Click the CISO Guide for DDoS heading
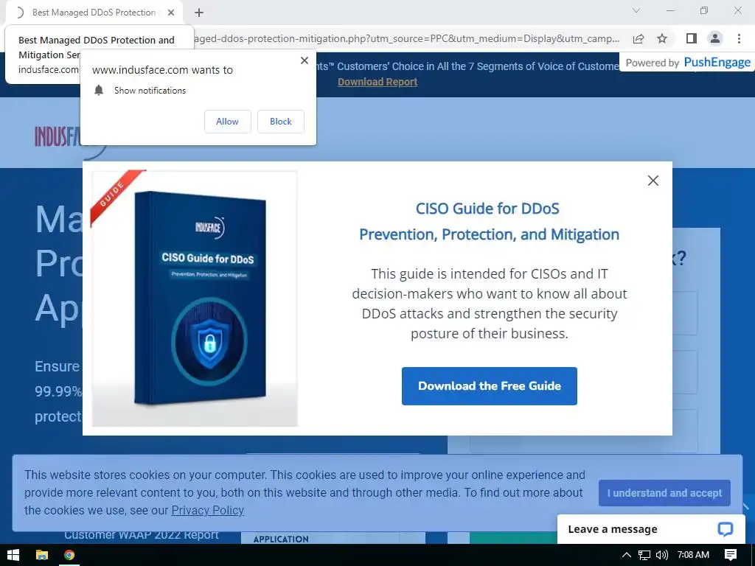755x566 pixels. pos(488,209)
